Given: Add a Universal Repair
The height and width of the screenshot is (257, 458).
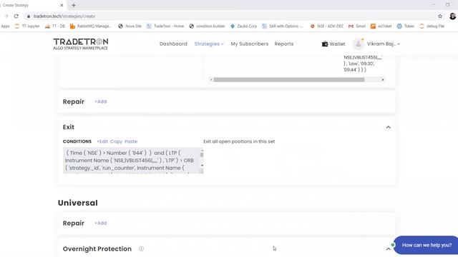Looking at the screenshot, I should tap(100, 223).
